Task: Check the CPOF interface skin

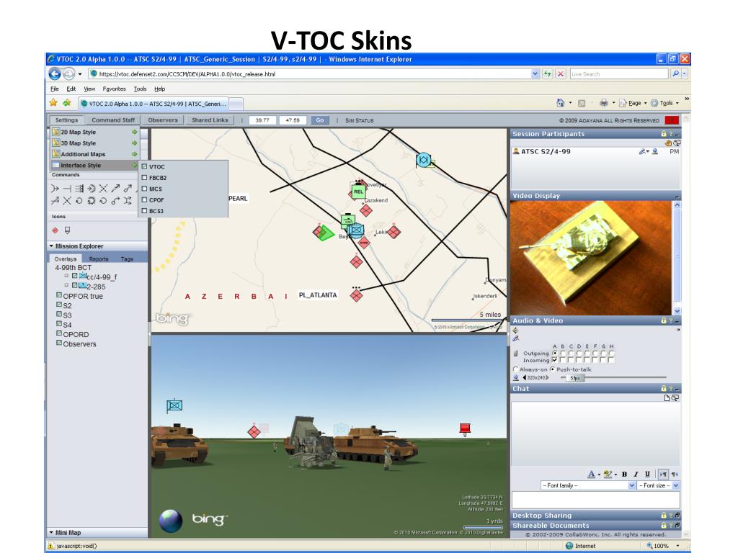Action: coord(144,200)
